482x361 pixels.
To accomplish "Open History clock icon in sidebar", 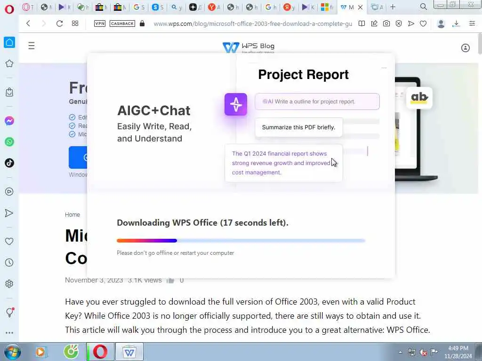I will click(9, 262).
